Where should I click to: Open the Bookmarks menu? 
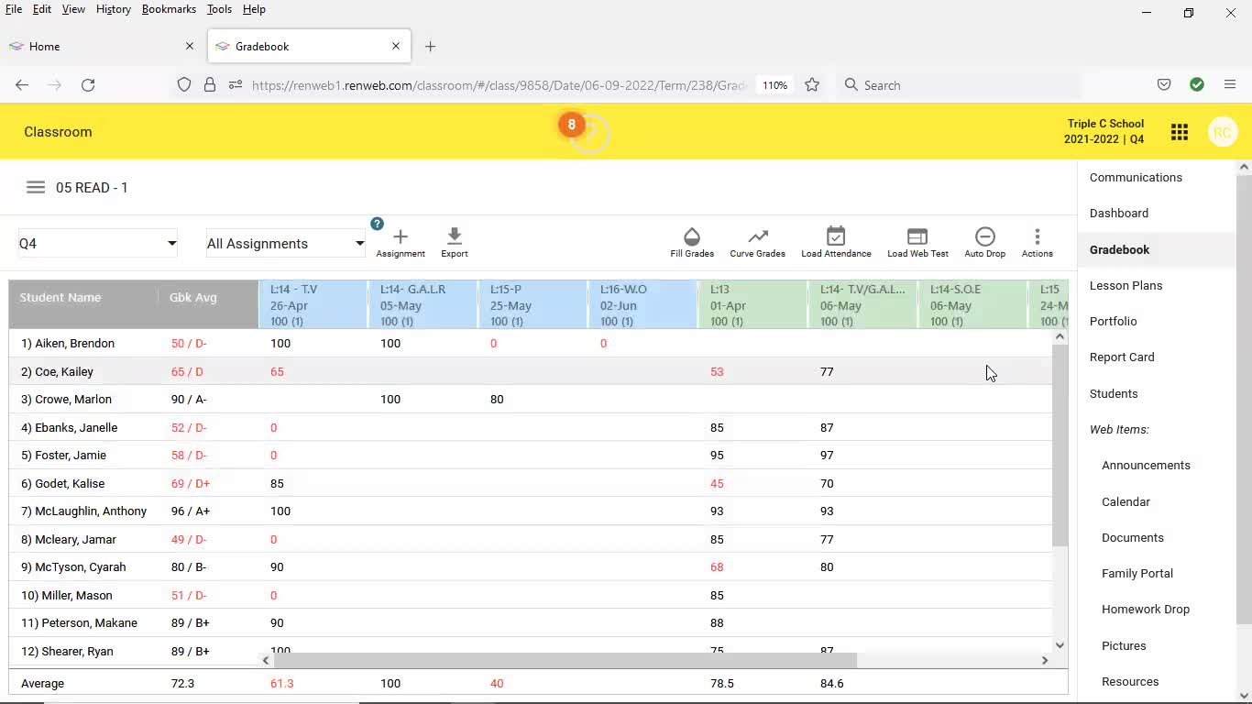pos(169,9)
